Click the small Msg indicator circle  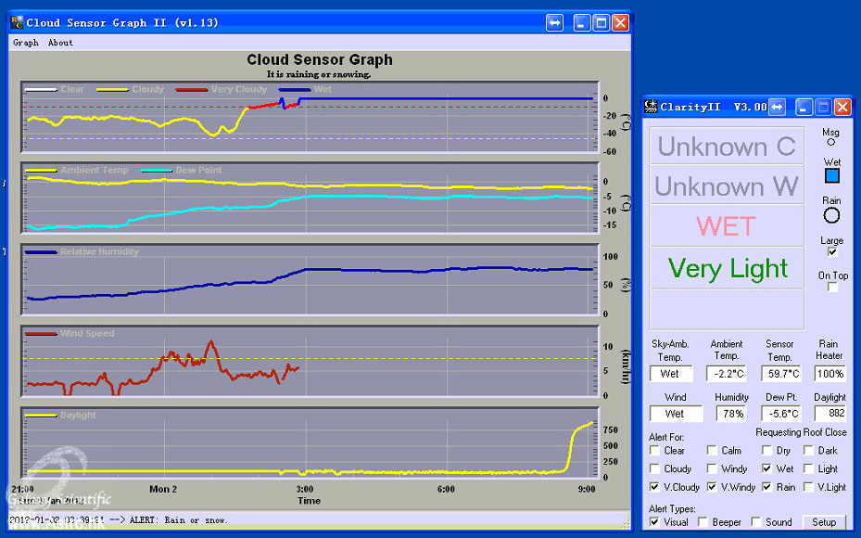tap(830, 142)
